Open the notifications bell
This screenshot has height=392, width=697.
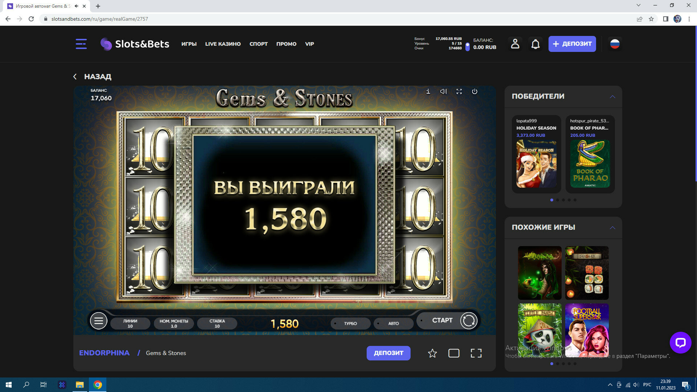[535, 44]
